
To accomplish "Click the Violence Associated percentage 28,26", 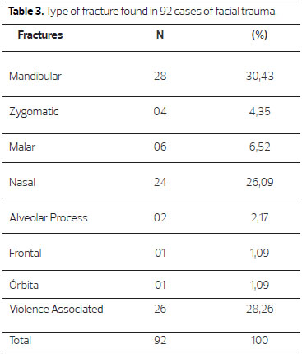I will [x=260, y=310].
